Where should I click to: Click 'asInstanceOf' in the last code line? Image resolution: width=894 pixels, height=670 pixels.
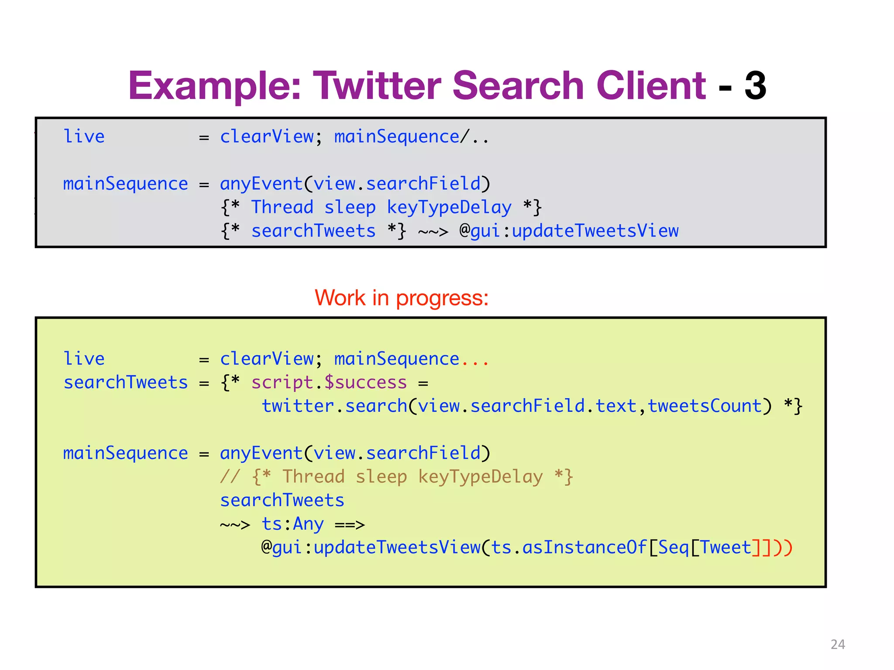pos(584,547)
